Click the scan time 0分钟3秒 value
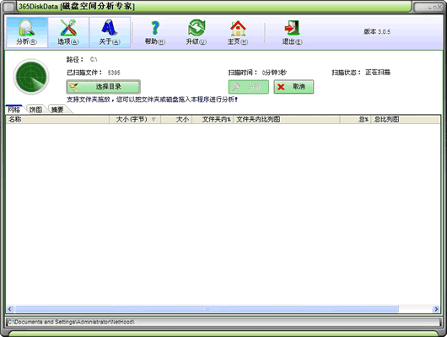 point(274,73)
